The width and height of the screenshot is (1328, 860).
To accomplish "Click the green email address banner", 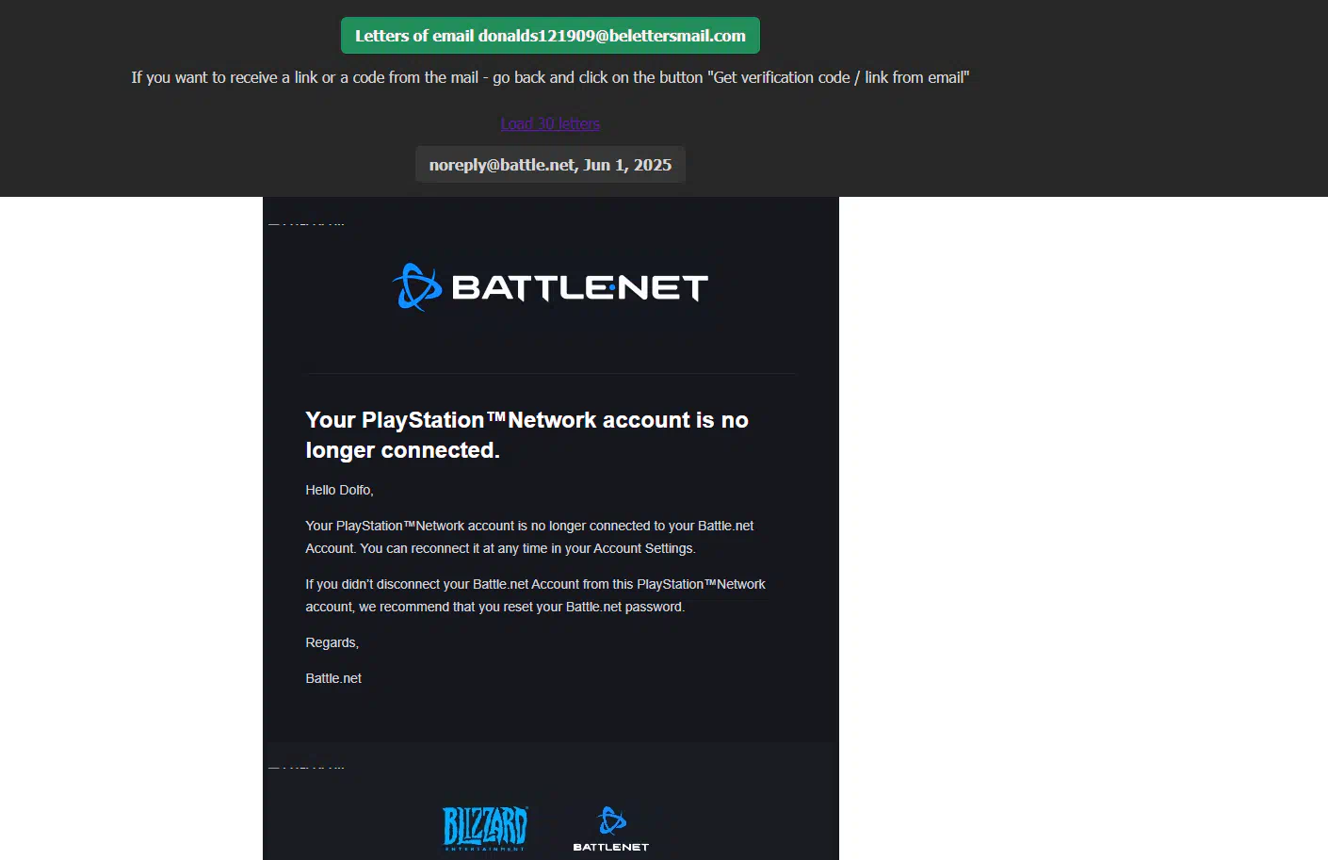I will (550, 36).
